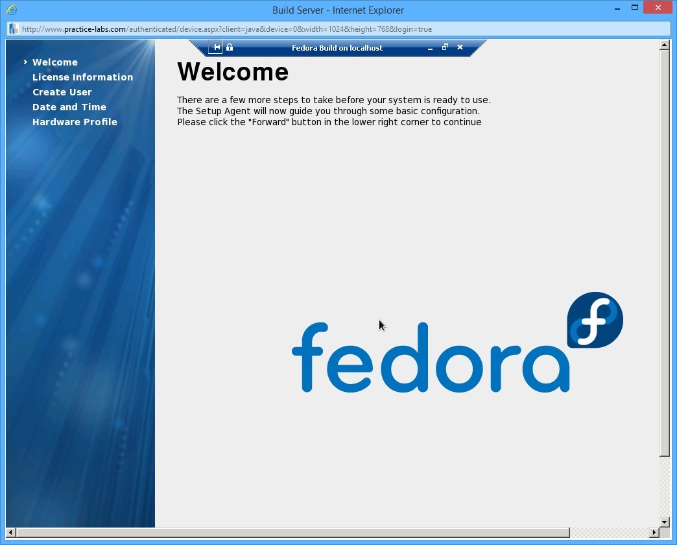Click the site favicon in the address bar

[x=14, y=29]
